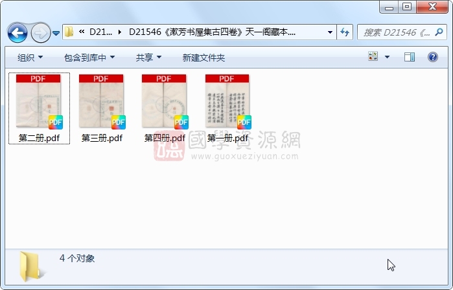Select the D21... breadcrumb segment
This screenshot has height=290, width=453.
pyautogui.click(x=100, y=32)
